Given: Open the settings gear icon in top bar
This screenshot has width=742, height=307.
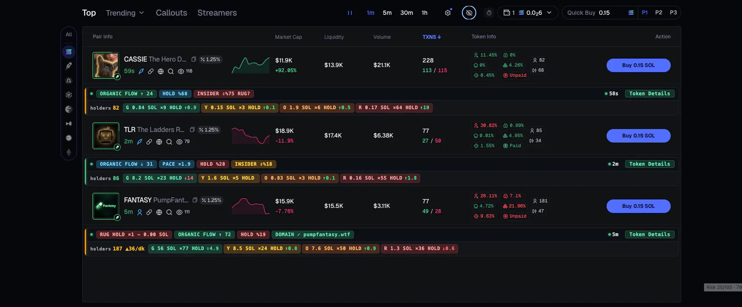Looking at the screenshot, I should coord(448,13).
